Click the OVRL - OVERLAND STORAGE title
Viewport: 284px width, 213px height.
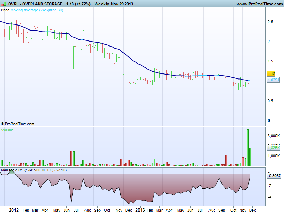pos(35,4)
